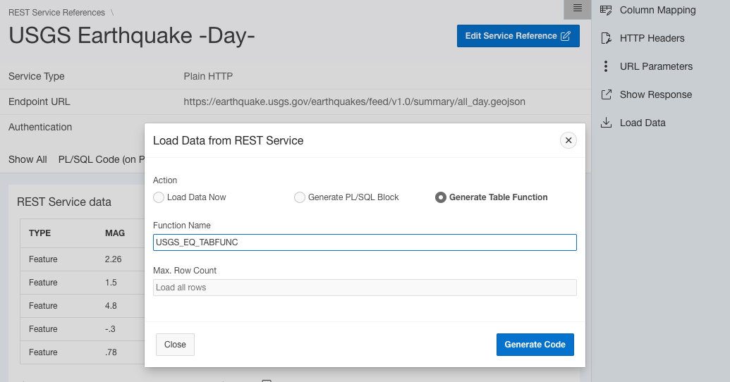Focus the Function Name input field
The width and height of the screenshot is (730, 382).
(365, 242)
